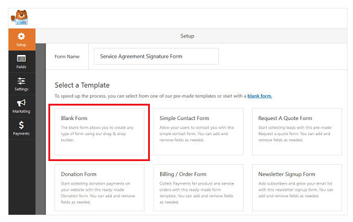Click the Donation Form description text
Screen dimensions: 353x222
(x=98, y=193)
